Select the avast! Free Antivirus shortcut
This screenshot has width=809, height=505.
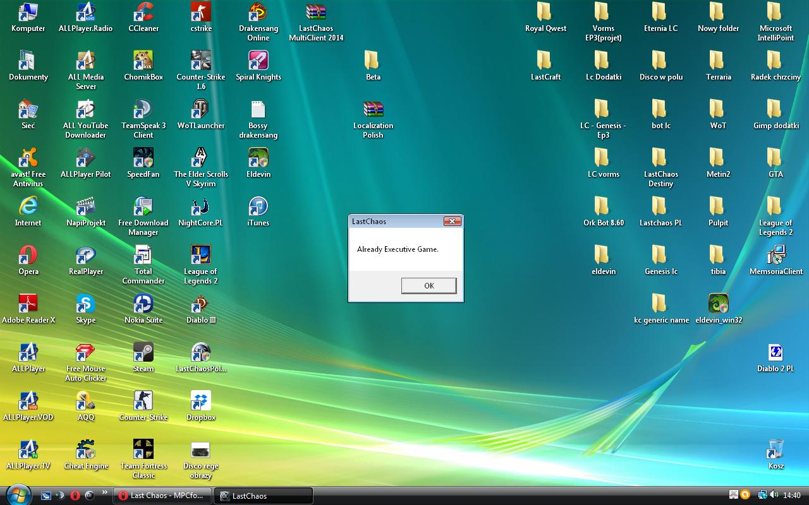click(x=28, y=168)
